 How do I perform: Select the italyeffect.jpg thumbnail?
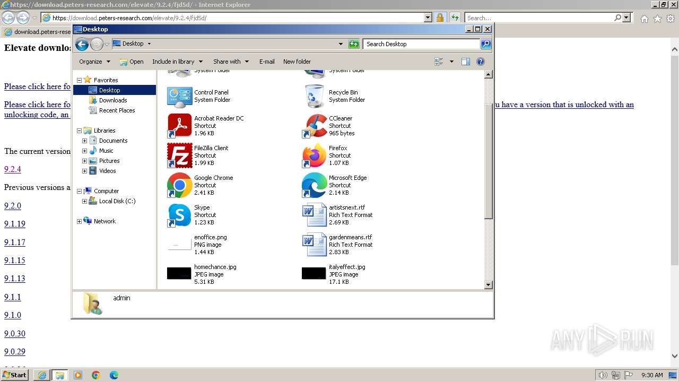pos(314,274)
